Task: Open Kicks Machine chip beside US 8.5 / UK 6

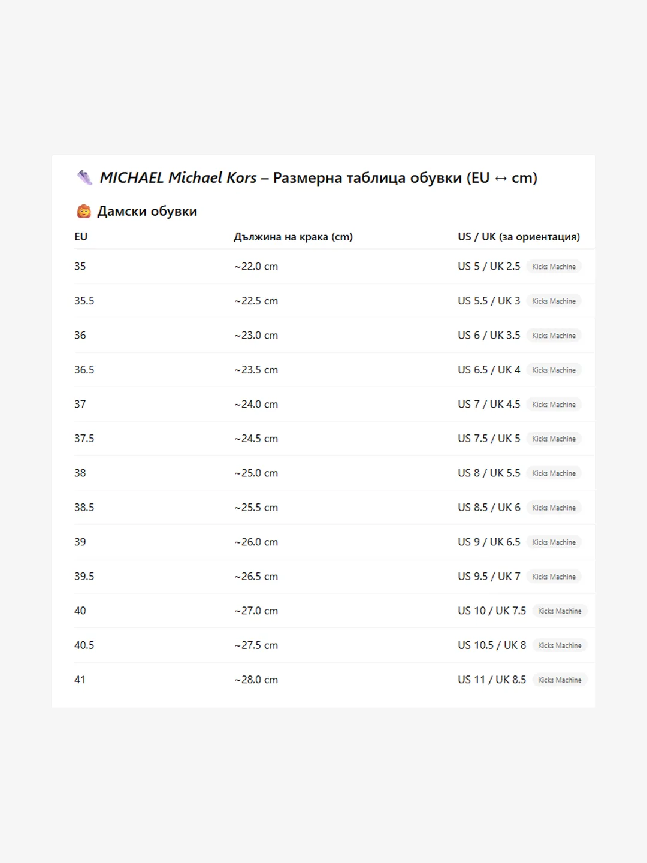Action: pos(554,508)
